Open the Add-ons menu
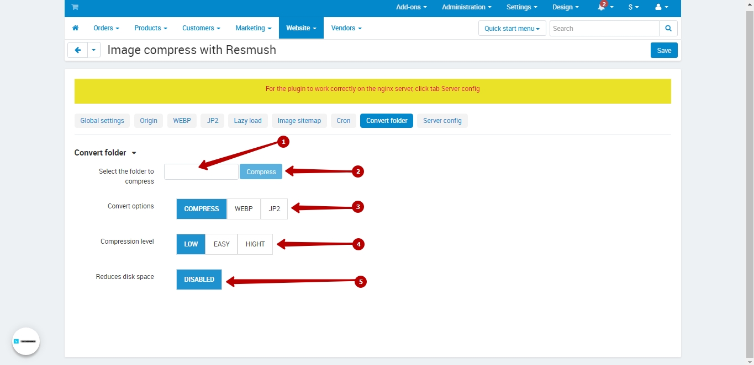Screen dimensions: 754x365 [x=412, y=7]
